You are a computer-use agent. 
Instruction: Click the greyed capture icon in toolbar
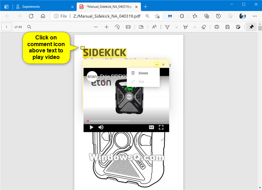coord(230,16)
